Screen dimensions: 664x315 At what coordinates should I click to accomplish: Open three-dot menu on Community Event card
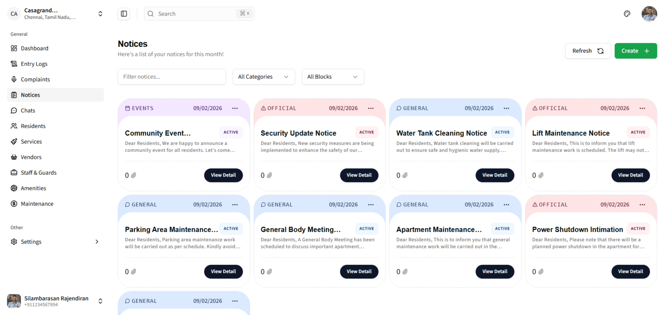tap(235, 108)
